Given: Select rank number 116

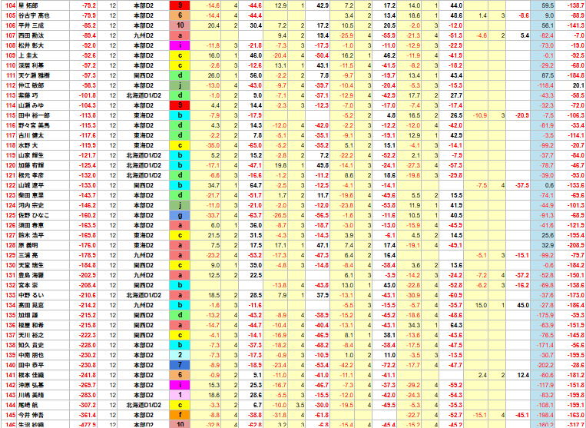Looking at the screenshot, I should [x=11, y=125].
